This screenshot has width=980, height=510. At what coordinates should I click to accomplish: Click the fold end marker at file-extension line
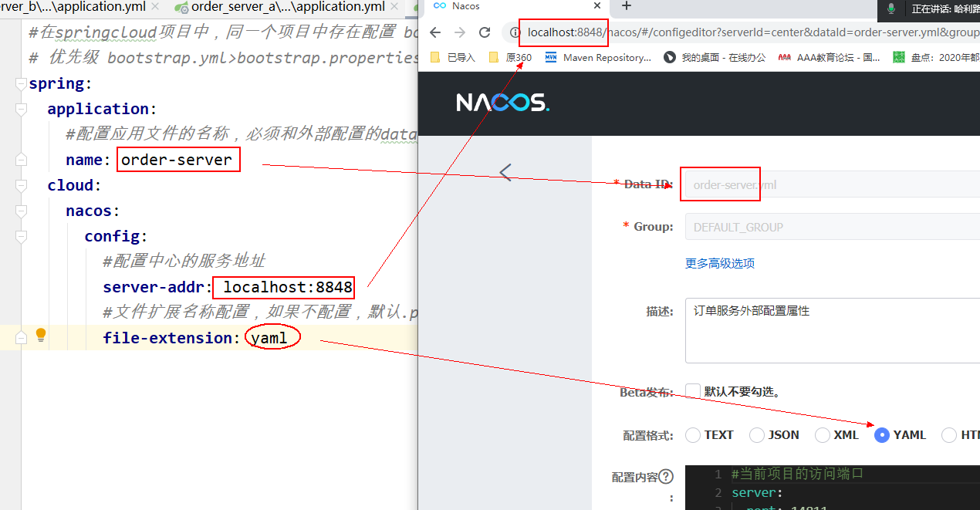pos(22,338)
